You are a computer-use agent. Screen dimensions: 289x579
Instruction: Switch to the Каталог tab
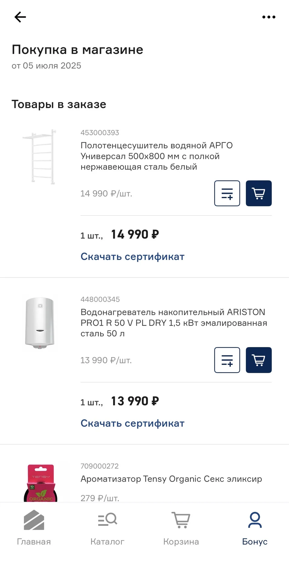(107, 528)
